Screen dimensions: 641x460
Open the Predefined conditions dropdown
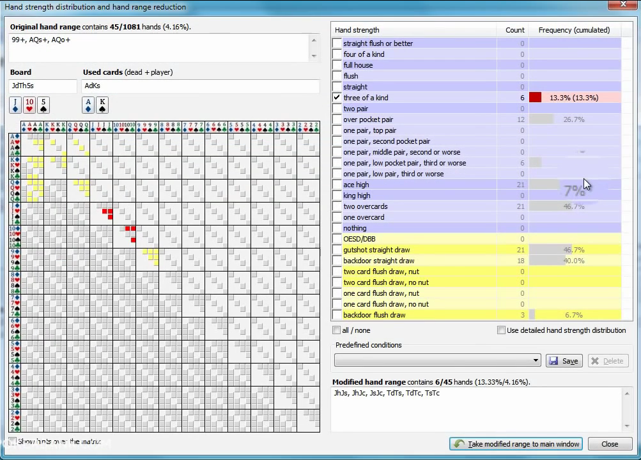(x=536, y=361)
